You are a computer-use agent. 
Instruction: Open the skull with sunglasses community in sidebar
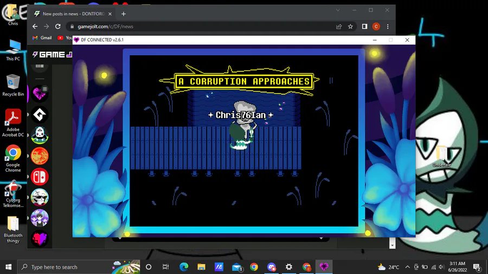[x=40, y=197]
